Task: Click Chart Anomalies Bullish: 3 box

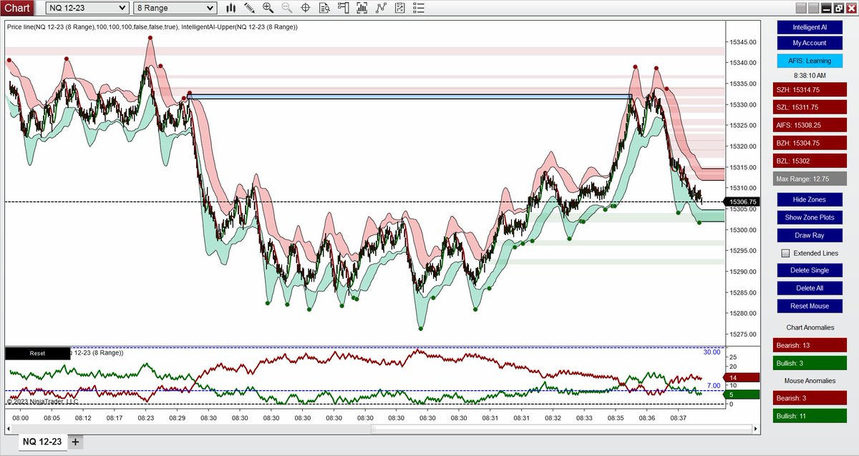Action: pos(810,363)
